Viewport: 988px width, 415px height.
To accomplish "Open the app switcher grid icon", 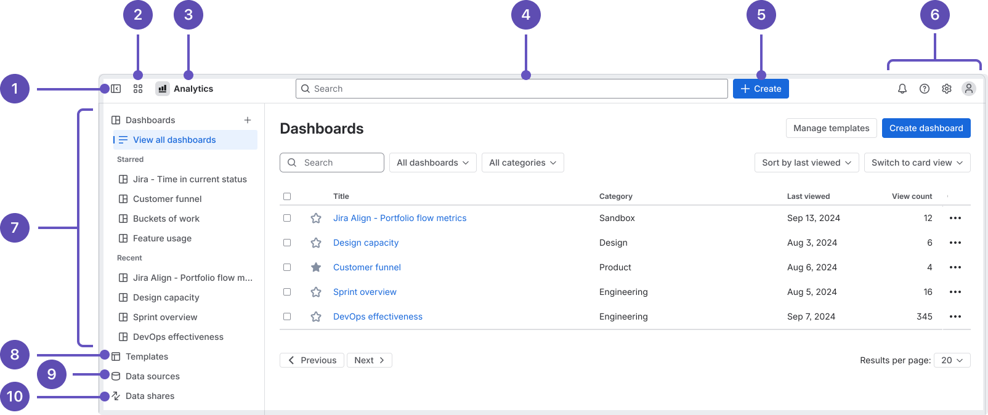I will [x=138, y=89].
